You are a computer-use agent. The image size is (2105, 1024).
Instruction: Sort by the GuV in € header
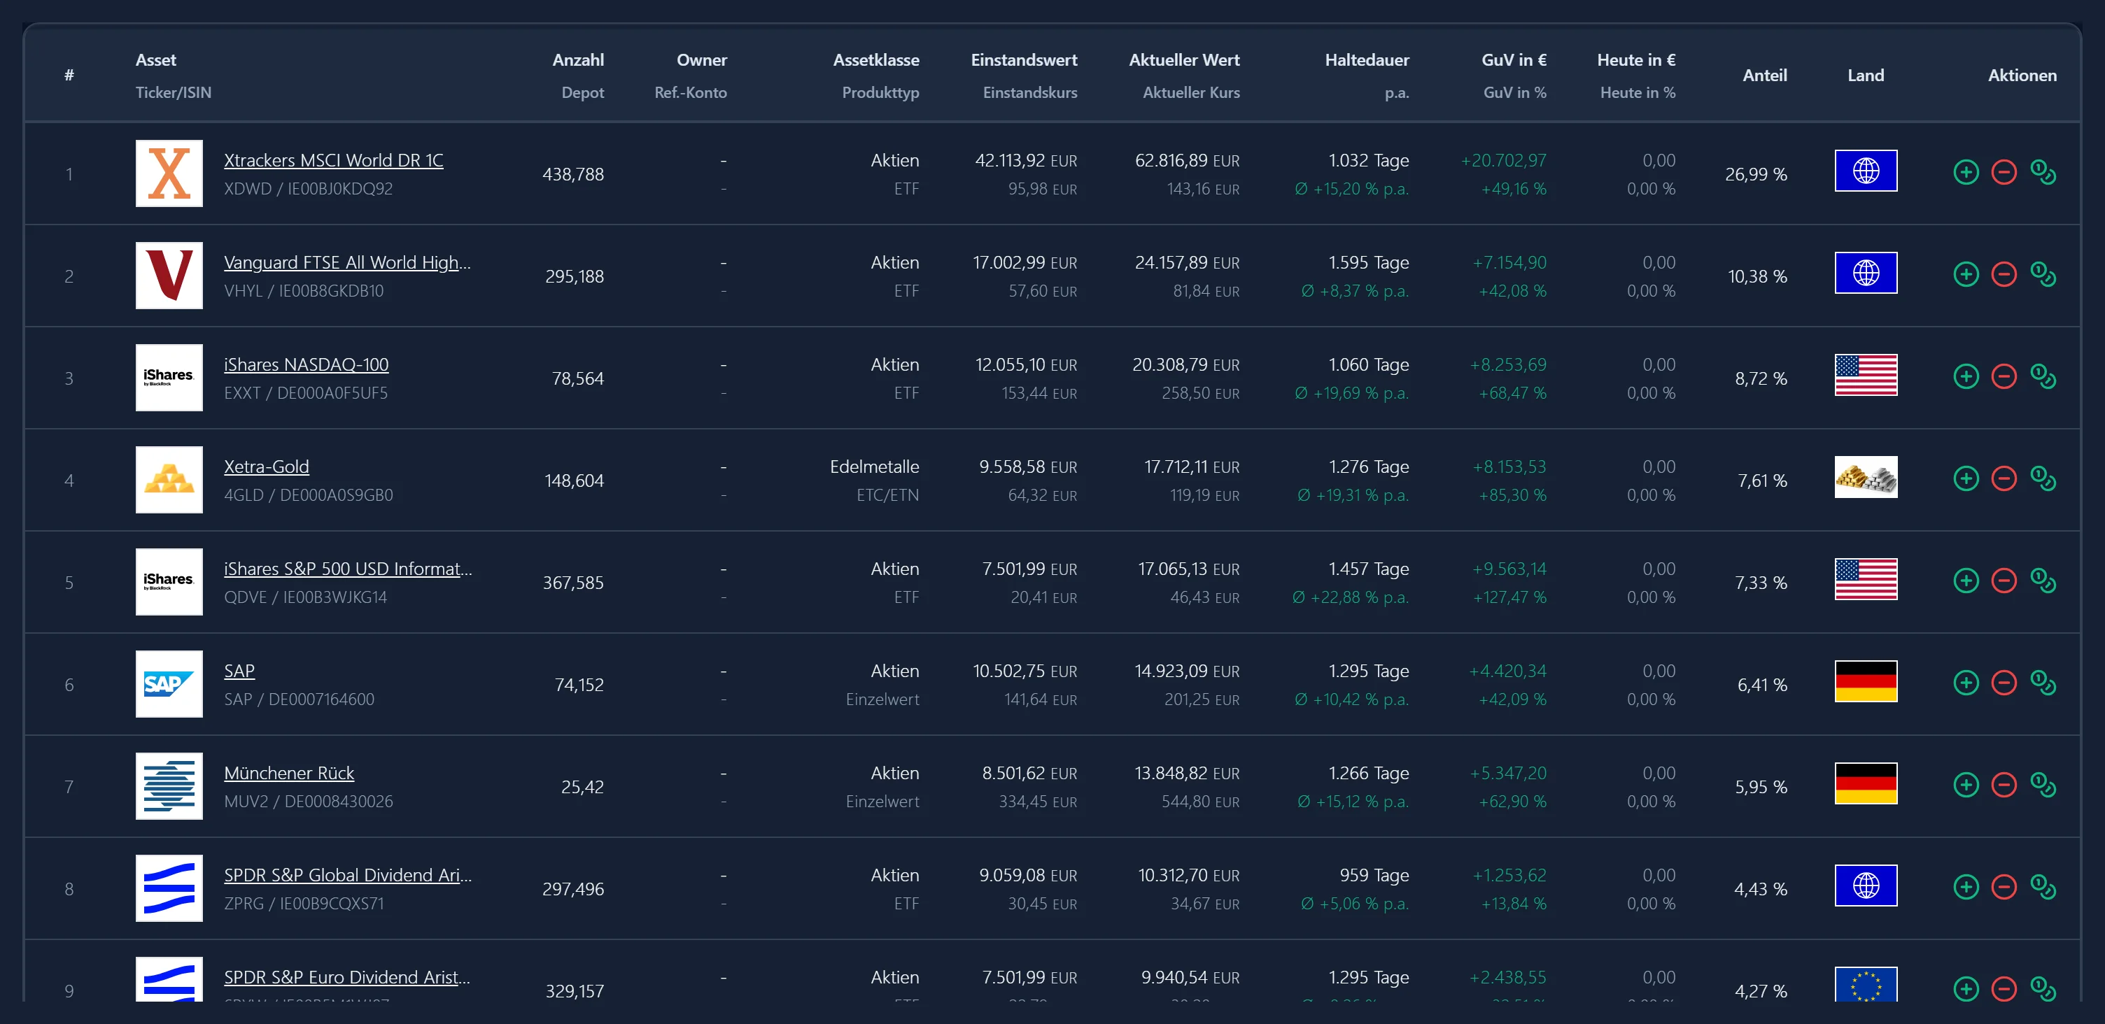[1514, 59]
